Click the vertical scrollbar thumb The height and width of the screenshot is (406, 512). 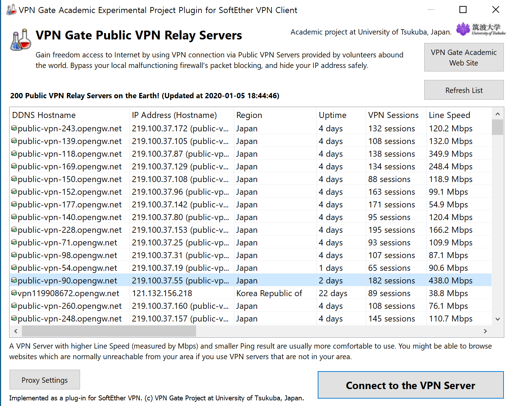coord(498,127)
